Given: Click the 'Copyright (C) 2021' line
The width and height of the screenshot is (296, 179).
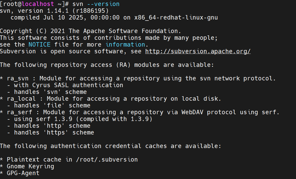Looking at the screenshot, I should pyautogui.click(x=91, y=31).
